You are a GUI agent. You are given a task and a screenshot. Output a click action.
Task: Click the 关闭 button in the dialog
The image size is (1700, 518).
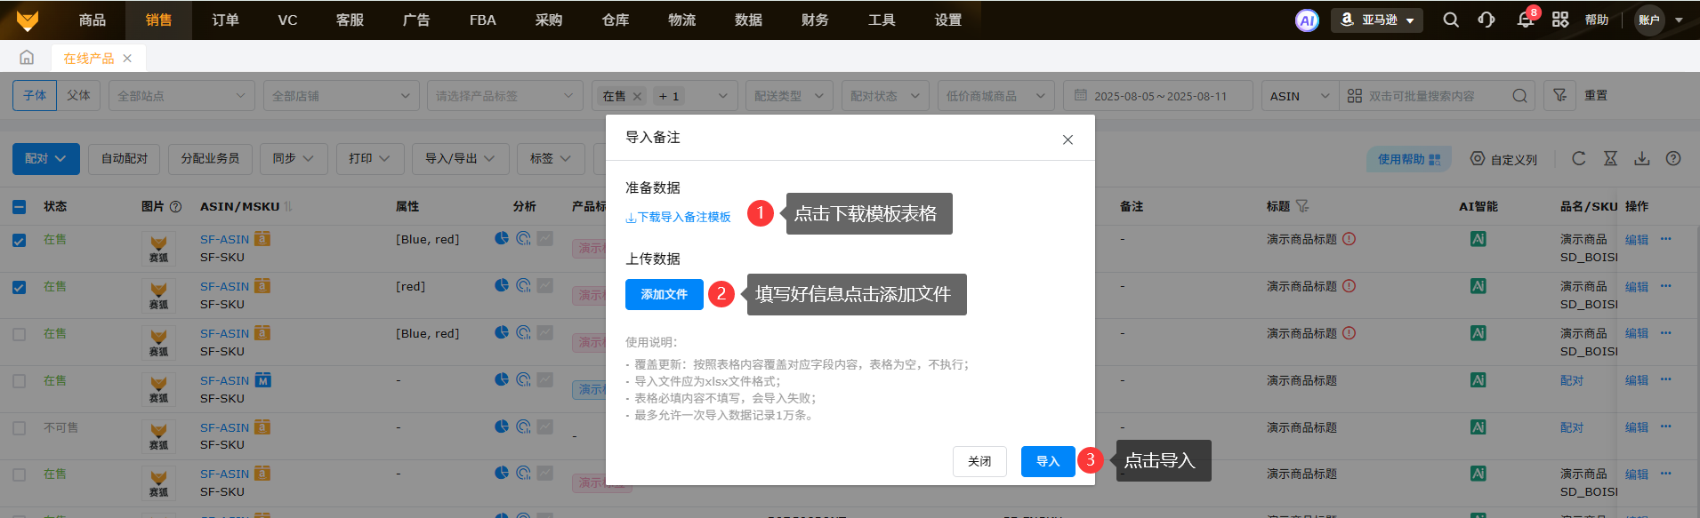coord(979,461)
